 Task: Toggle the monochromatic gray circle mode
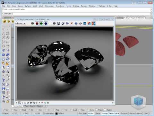point(54,24)
